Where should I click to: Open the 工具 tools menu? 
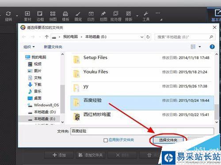(146, 16)
